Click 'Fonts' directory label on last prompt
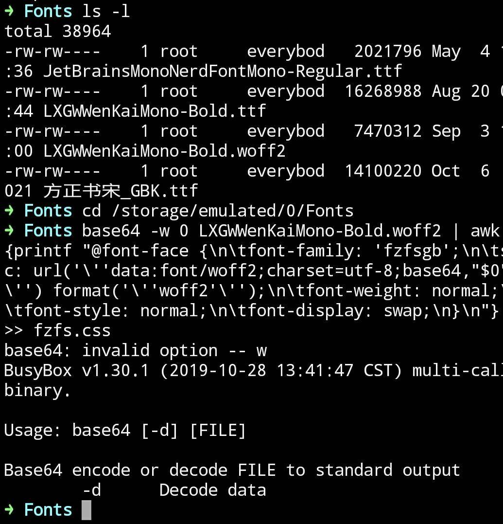Image resolution: width=503 pixels, height=524 pixels. tap(48, 509)
